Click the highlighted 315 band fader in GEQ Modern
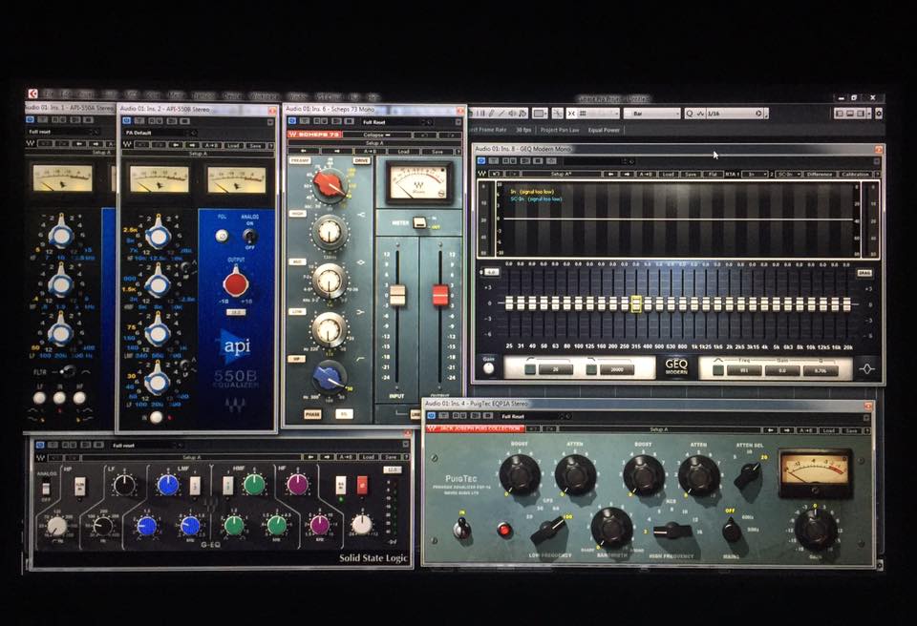The width and height of the screenshot is (917, 626). coord(636,304)
